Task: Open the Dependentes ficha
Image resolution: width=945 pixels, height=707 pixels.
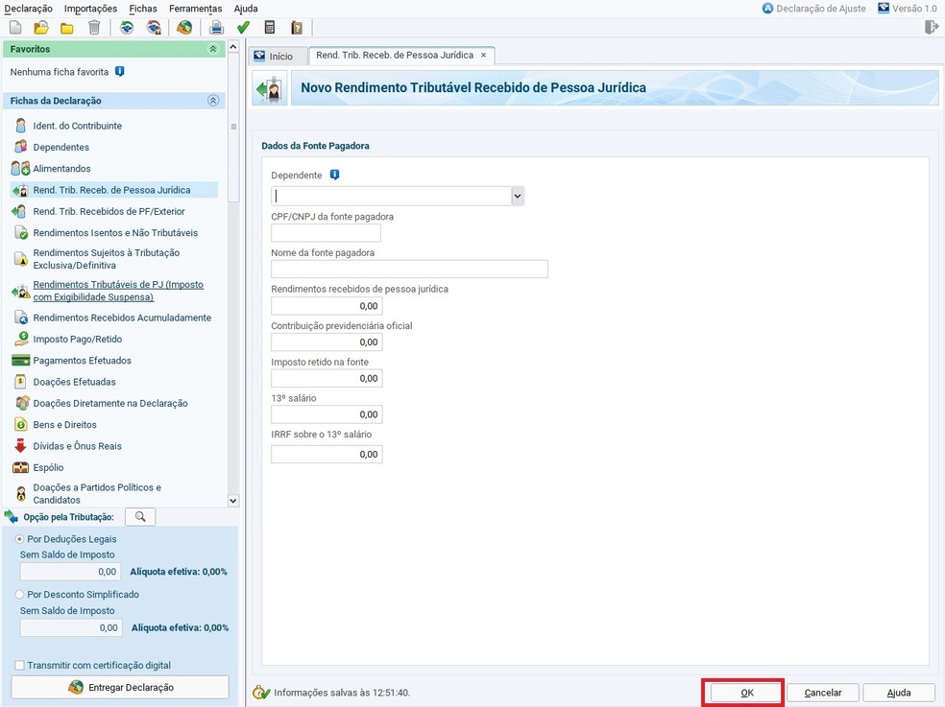Action: 61,147
